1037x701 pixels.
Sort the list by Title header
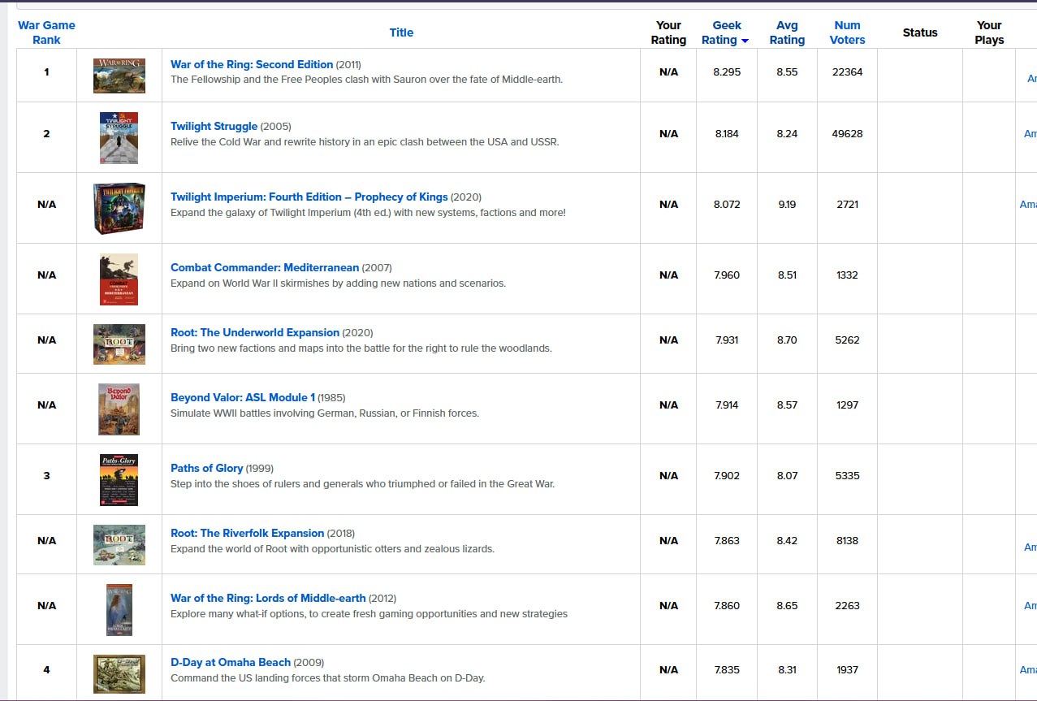[401, 32]
